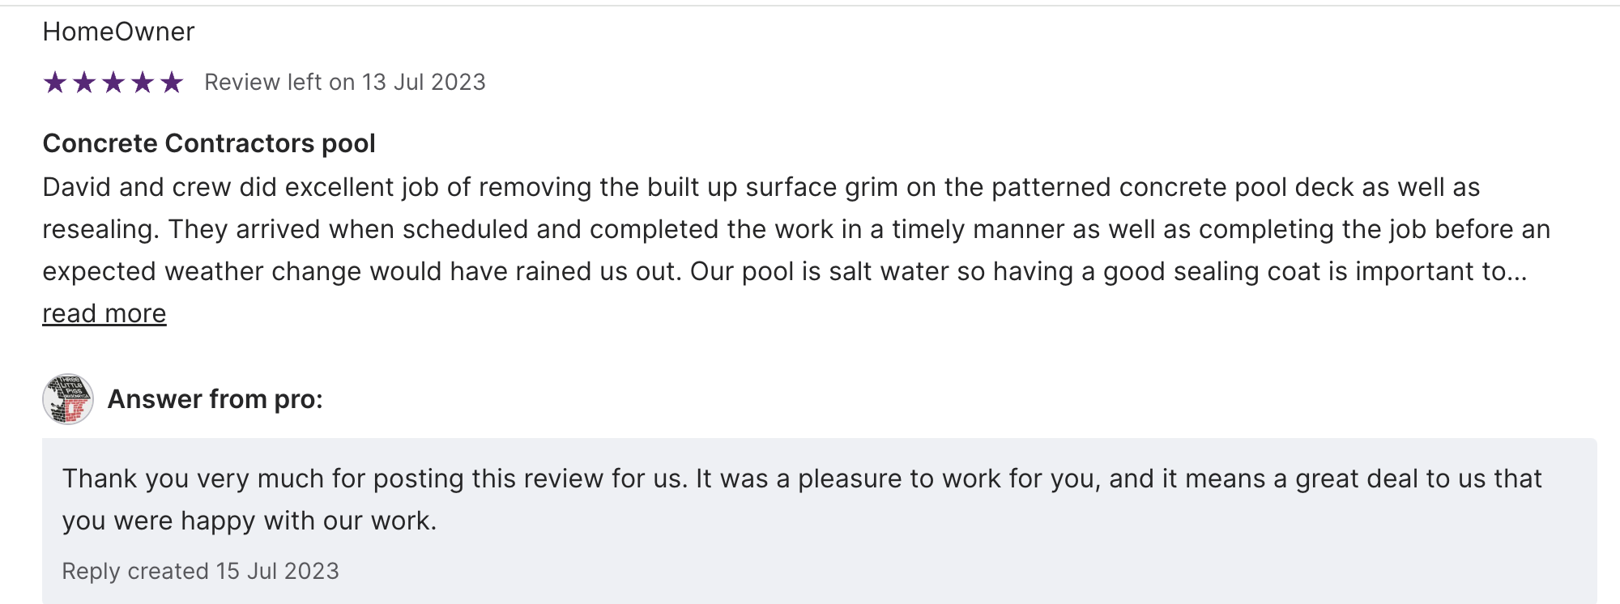Click the first purple rating star
Screen dimensions: 1620x604
coord(55,82)
